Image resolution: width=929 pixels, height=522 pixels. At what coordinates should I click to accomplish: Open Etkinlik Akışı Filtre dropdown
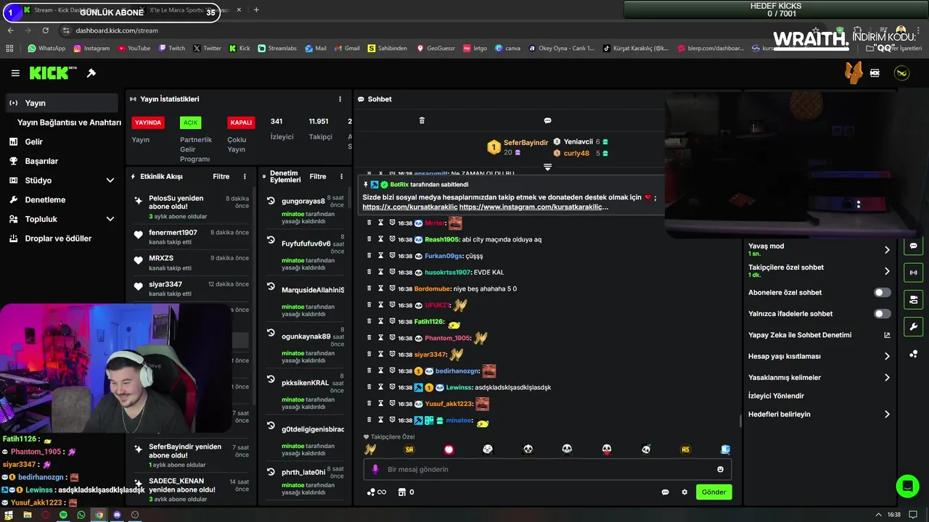[221, 177]
